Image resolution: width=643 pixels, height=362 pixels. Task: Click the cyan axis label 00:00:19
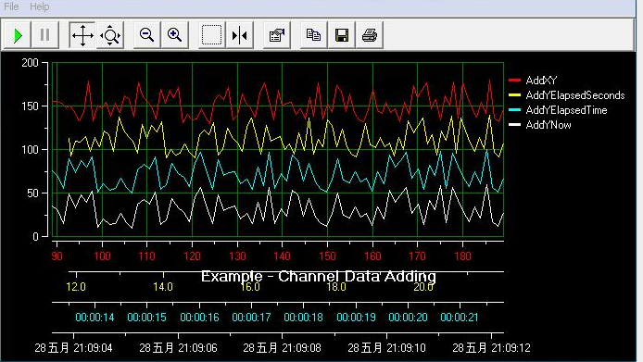point(356,318)
